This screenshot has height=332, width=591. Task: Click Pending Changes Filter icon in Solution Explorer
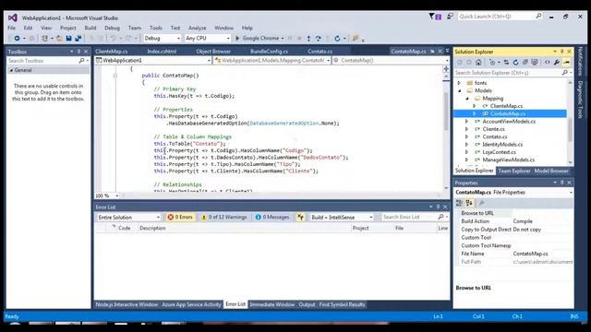click(x=492, y=63)
